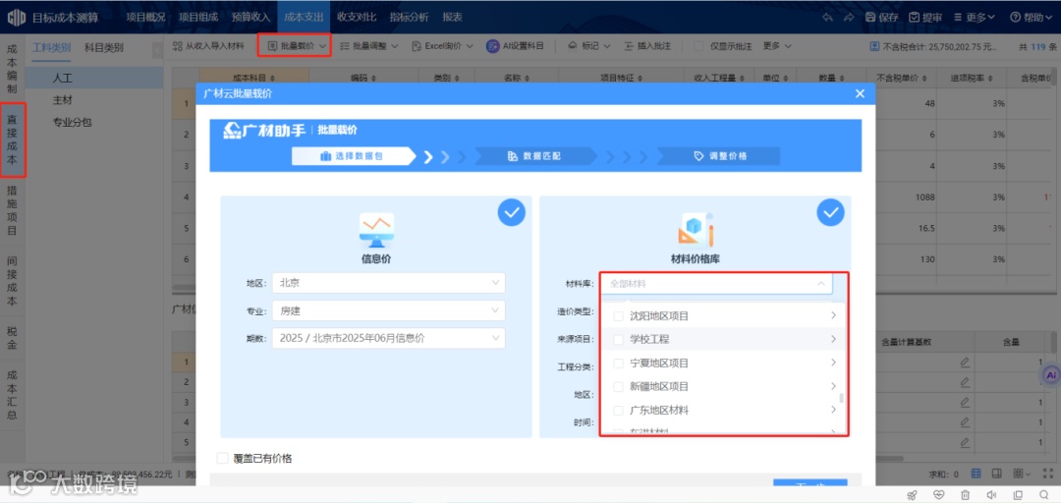Expand 新疆地区项目 submenu arrow
The image size is (1061, 503).
point(833,386)
